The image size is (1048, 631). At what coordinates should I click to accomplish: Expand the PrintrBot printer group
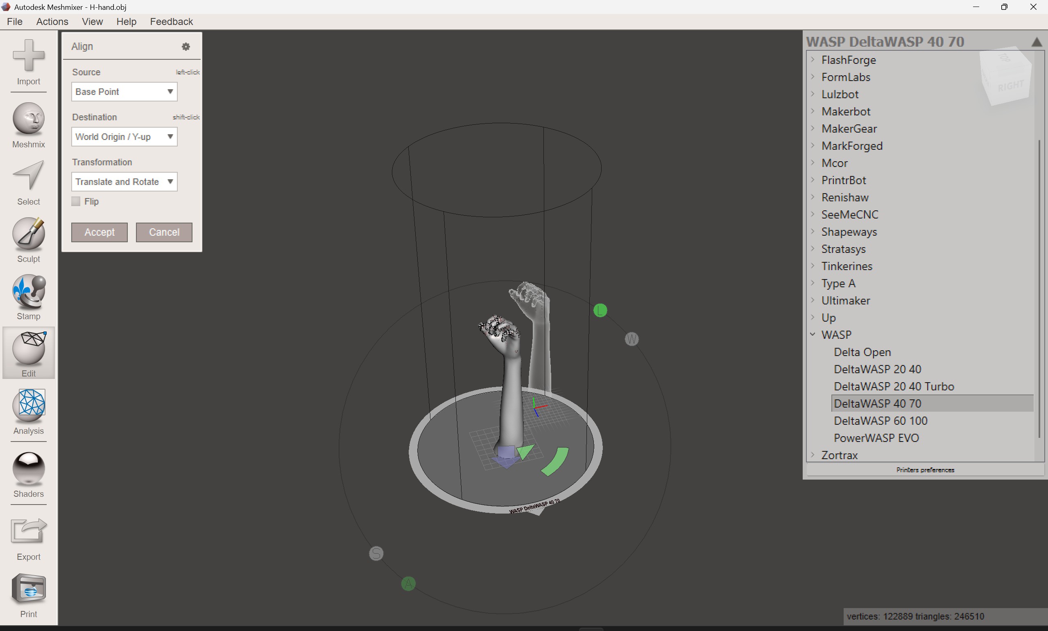click(813, 180)
